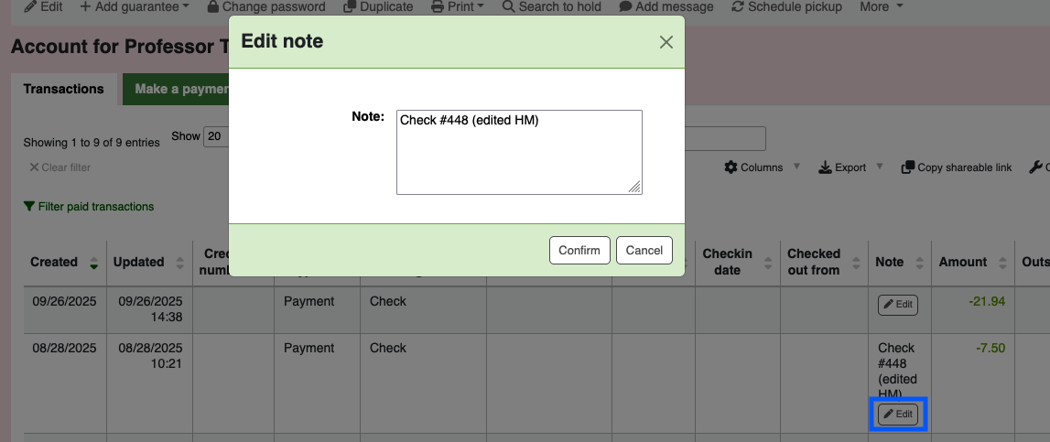The width and height of the screenshot is (1050, 442).
Task: Click the Columns gear icon
Action: click(731, 167)
